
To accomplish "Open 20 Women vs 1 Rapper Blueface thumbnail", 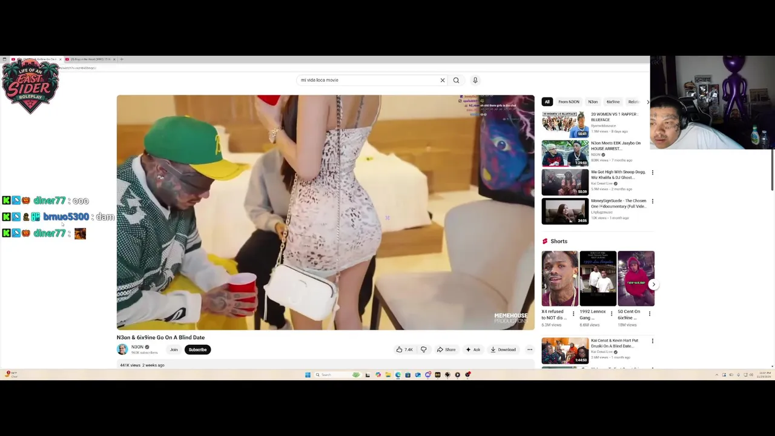I will 565,124.
